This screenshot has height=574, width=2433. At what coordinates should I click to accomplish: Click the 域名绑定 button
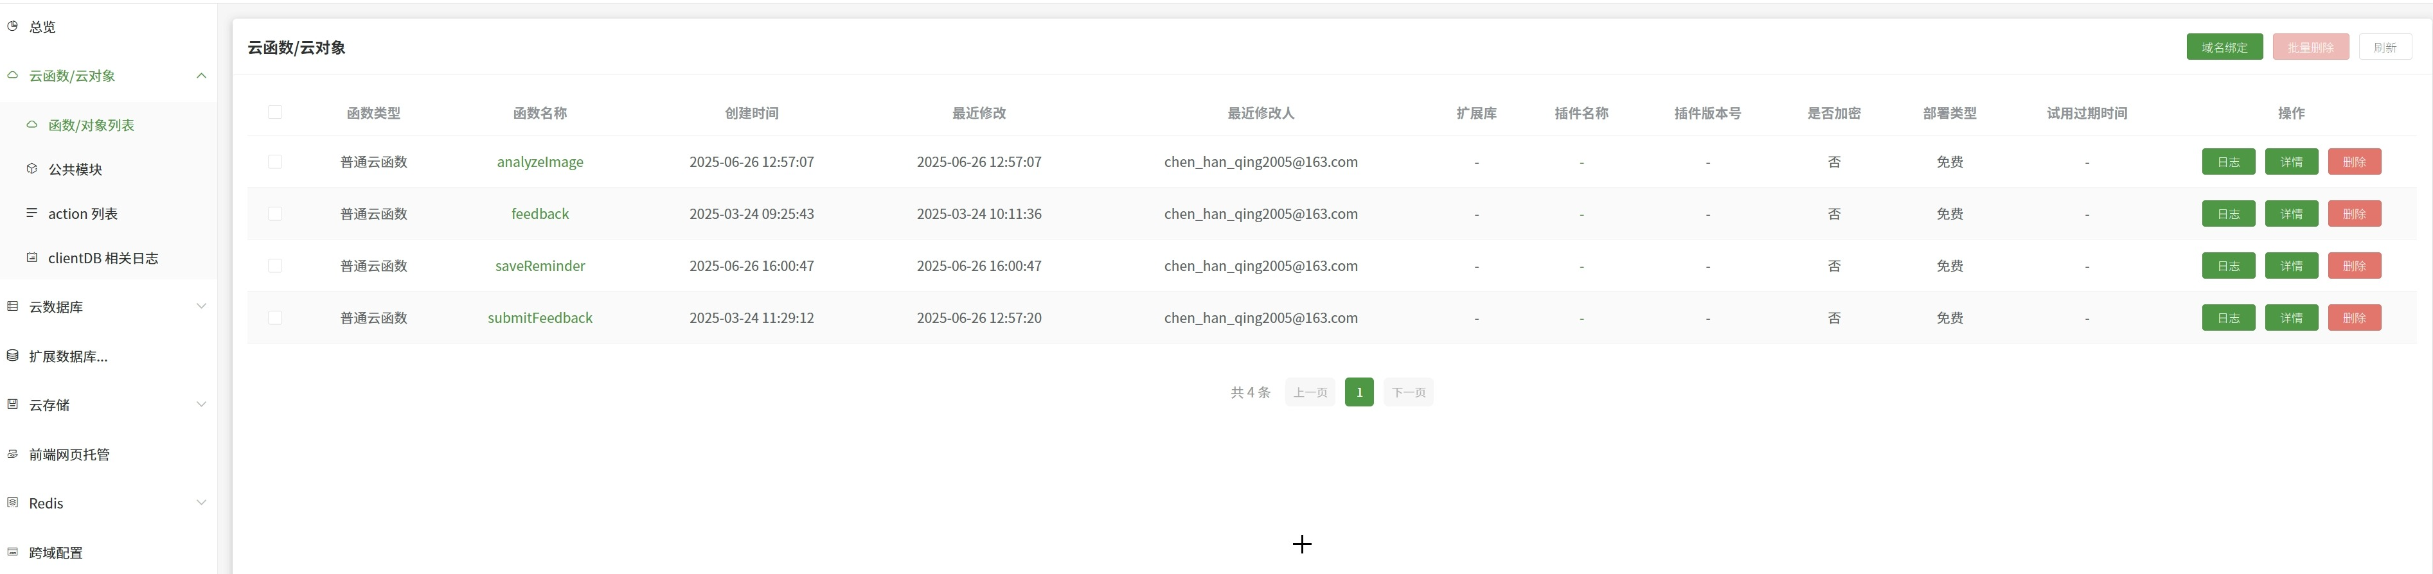pos(2224,48)
